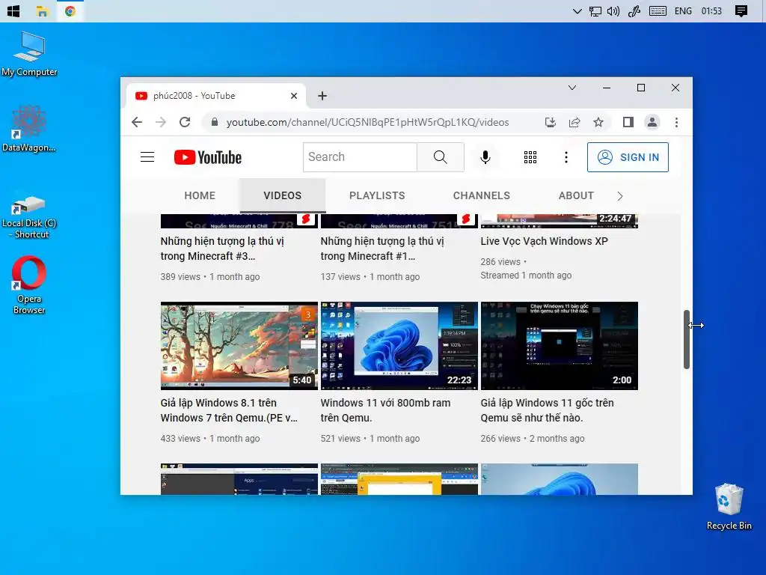Click the '266 views • 2 months ago' text
This screenshot has width=766, height=575.
pos(533,439)
